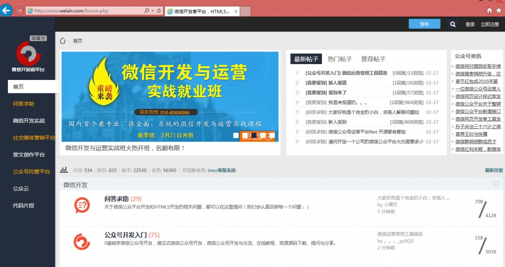505x267 pixels.
Task: Switch to the 热门帖子 tab
Action: click(340, 59)
